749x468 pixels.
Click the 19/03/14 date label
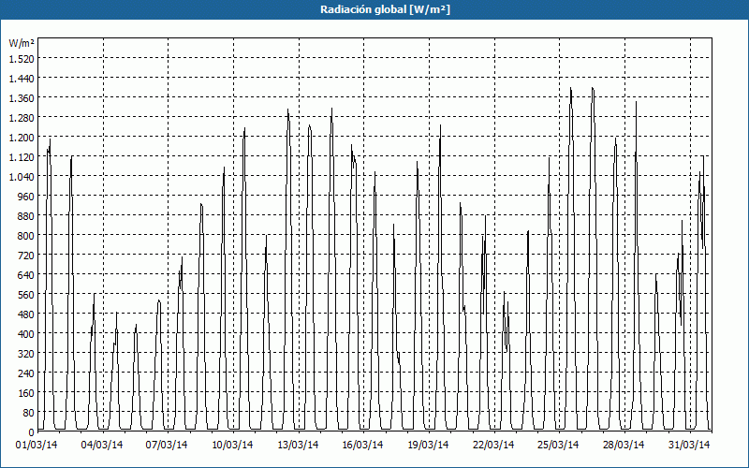(429, 445)
